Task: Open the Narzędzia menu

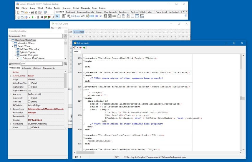Action: (85, 8)
